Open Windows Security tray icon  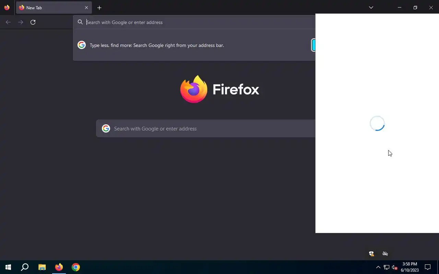pos(371,253)
